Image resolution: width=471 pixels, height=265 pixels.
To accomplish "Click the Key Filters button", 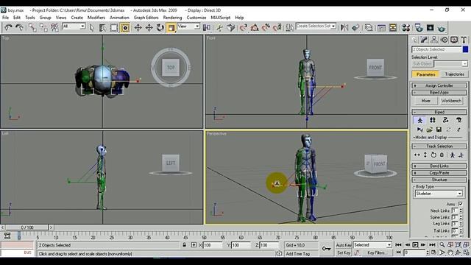I will click(377, 253).
